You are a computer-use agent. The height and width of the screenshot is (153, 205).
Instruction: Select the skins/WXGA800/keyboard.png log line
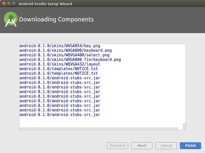[66, 50]
